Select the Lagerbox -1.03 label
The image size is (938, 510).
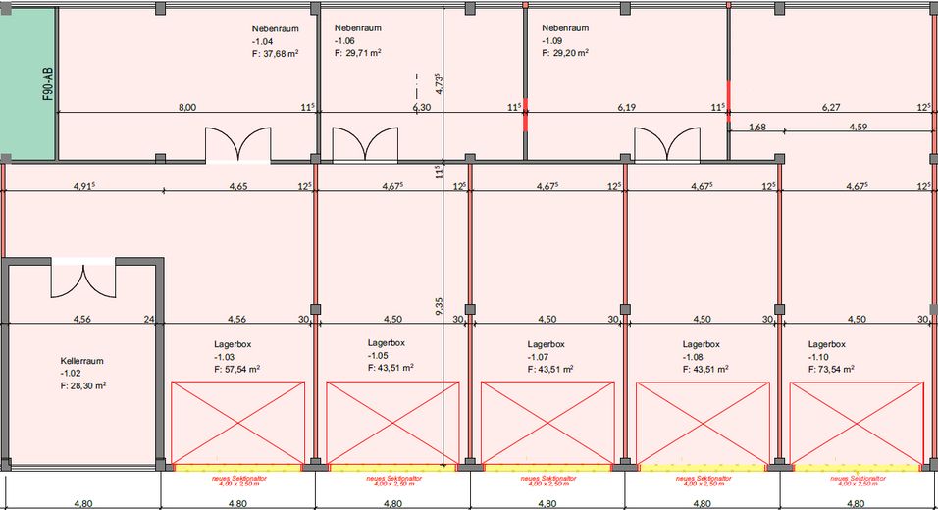236,356
